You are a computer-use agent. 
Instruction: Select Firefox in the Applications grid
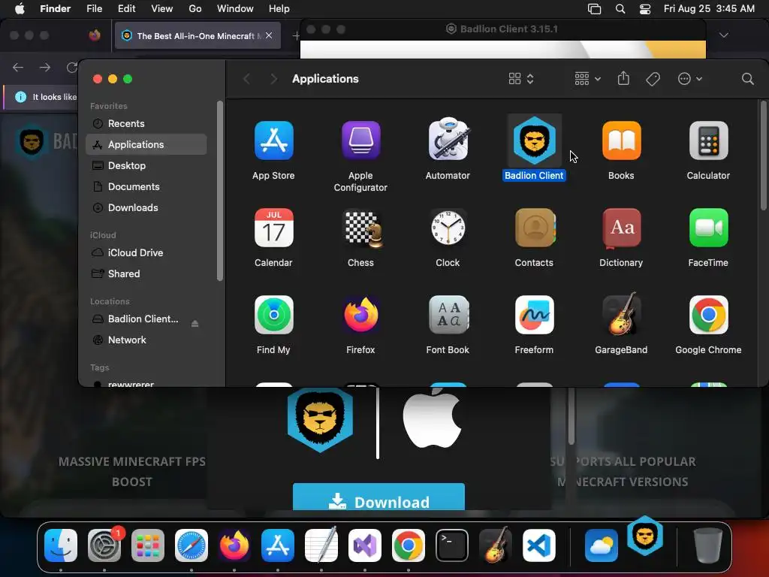coord(361,315)
